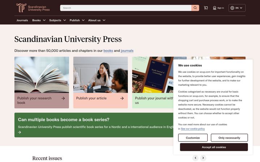The image size is (260, 162).
Task: Click the Only necessarily button
Action: point(229,138)
